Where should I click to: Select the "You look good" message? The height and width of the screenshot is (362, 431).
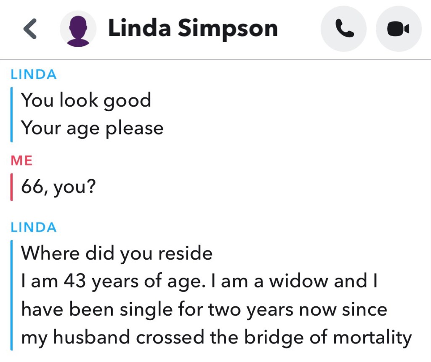86,100
